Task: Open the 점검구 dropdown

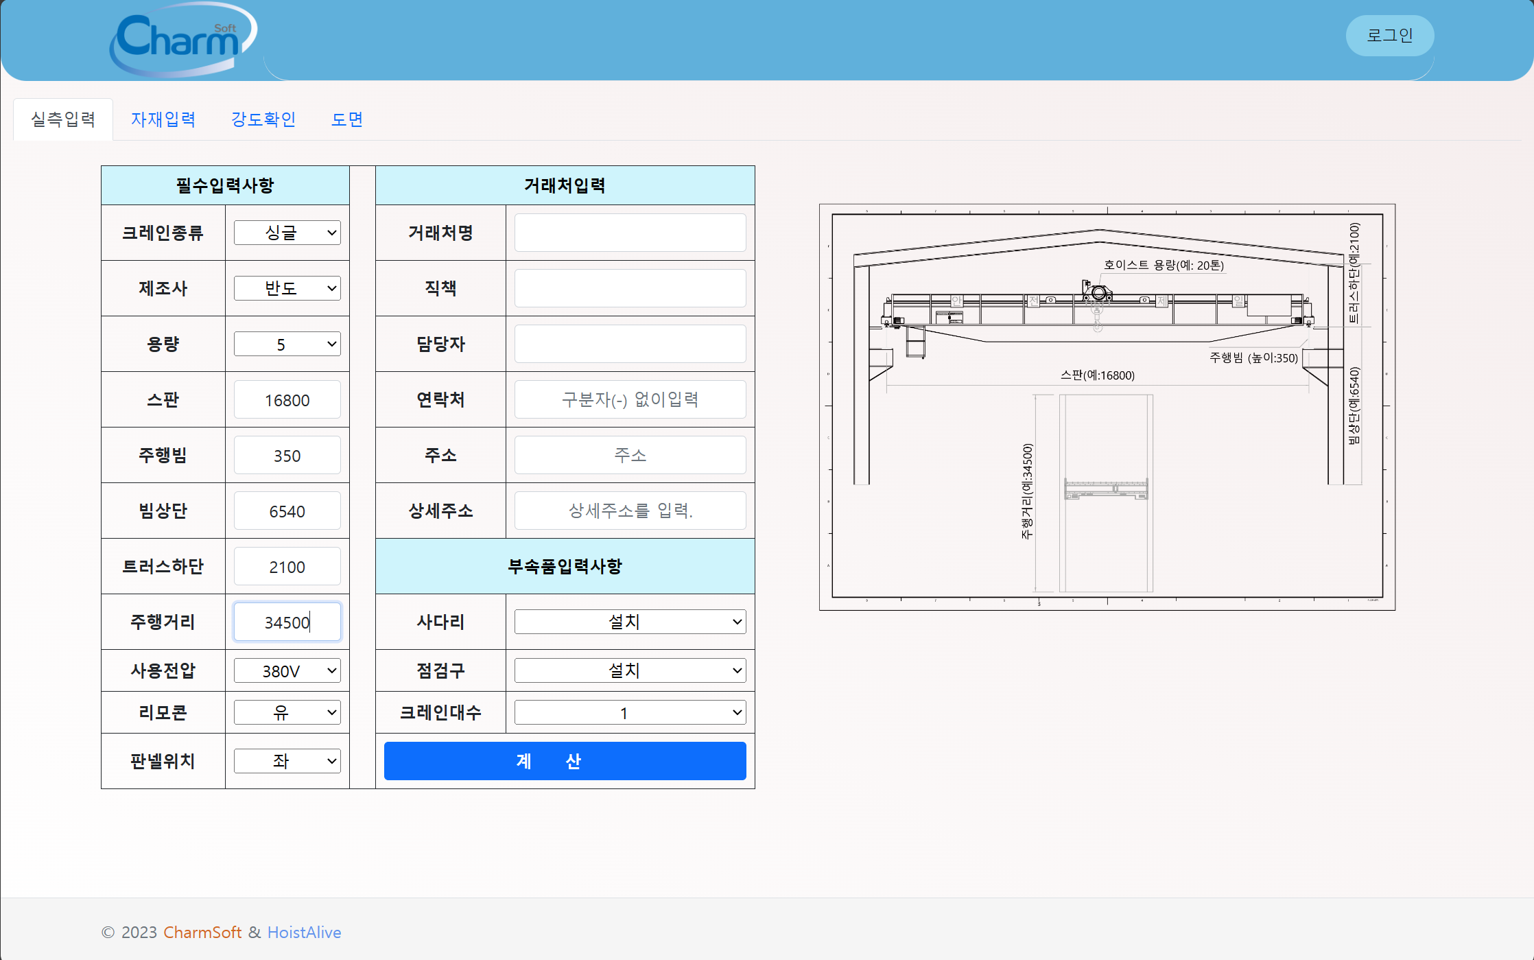Action: pos(629,670)
